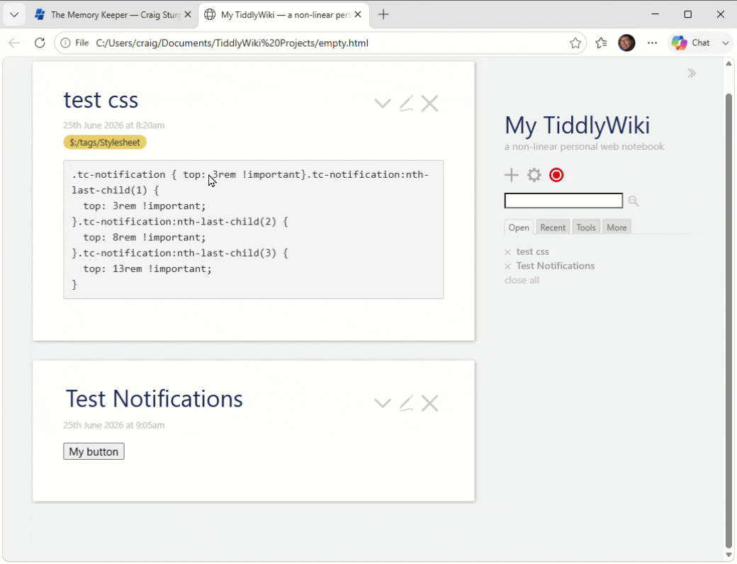Click the page vertical scrollbar thumb
737x564 pixels.
tap(729, 320)
